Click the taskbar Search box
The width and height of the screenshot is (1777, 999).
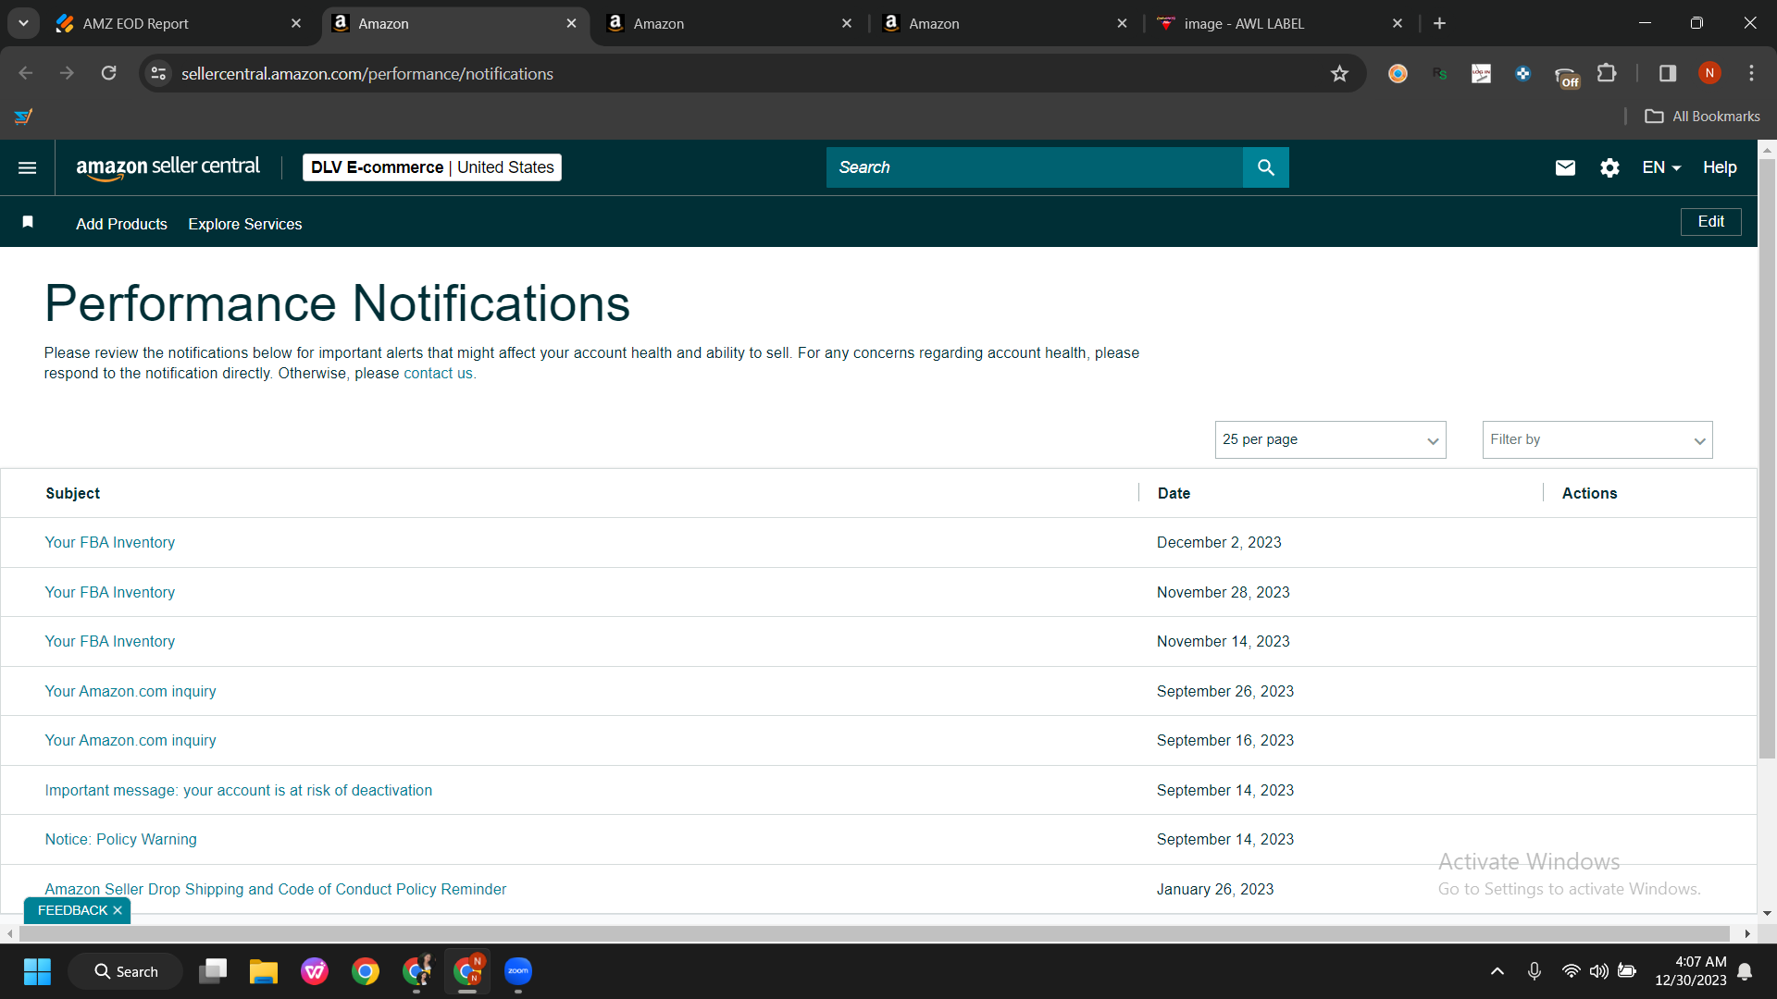(126, 971)
